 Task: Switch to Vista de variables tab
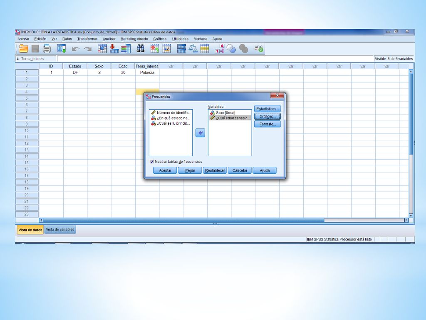tap(60, 230)
